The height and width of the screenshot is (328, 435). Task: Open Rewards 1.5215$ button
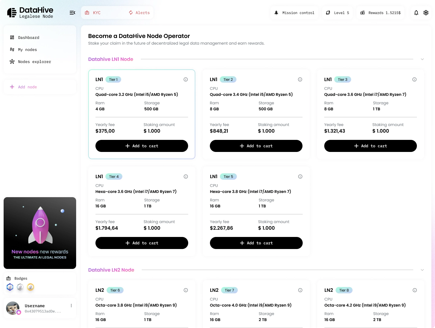pyautogui.click(x=381, y=13)
